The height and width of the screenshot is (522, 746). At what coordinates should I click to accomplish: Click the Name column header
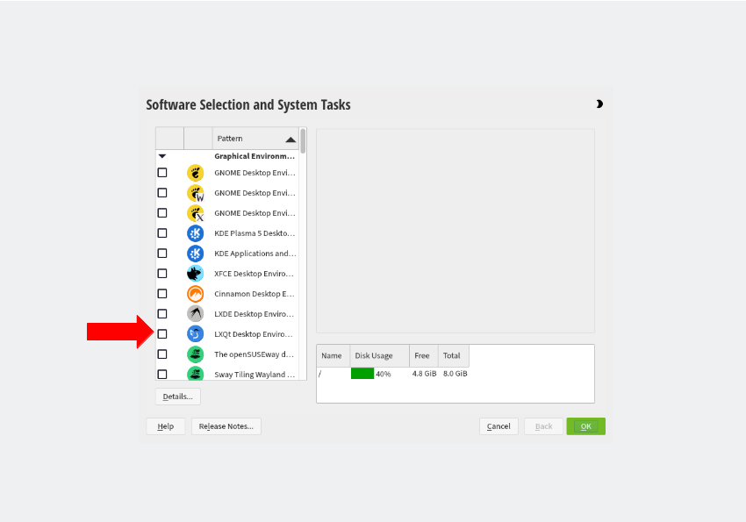click(332, 355)
